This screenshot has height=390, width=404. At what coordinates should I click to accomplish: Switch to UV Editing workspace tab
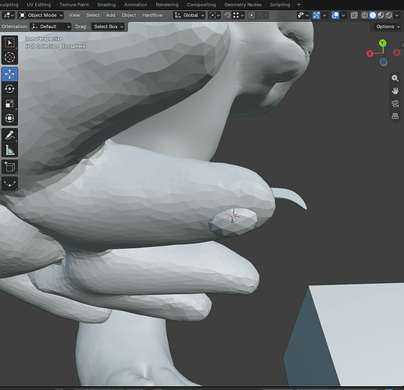39,5
